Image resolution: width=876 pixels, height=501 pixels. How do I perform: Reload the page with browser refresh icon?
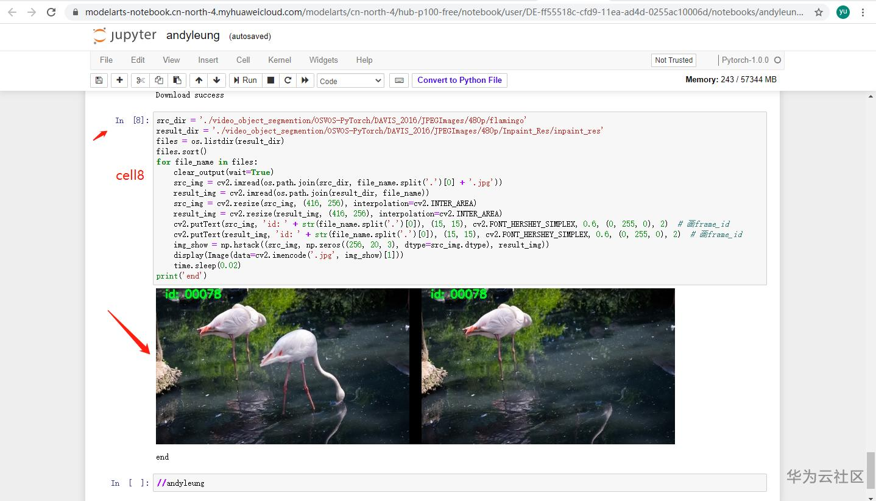click(x=51, y=12)
